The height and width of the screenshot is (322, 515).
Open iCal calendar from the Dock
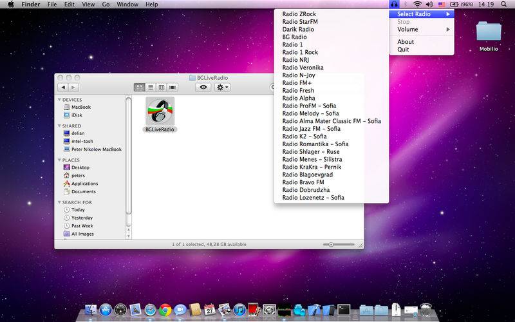210,310
